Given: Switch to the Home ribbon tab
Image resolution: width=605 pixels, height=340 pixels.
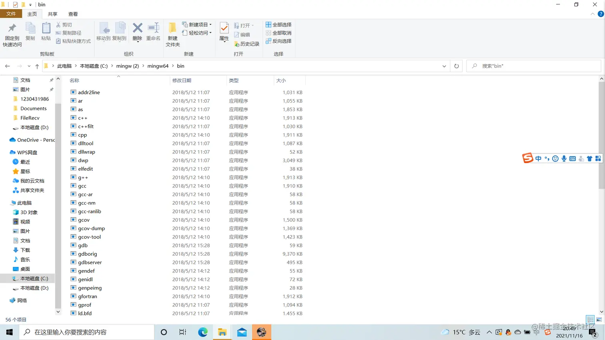Looking at the screenshot, I should click(x=32, y=14).
